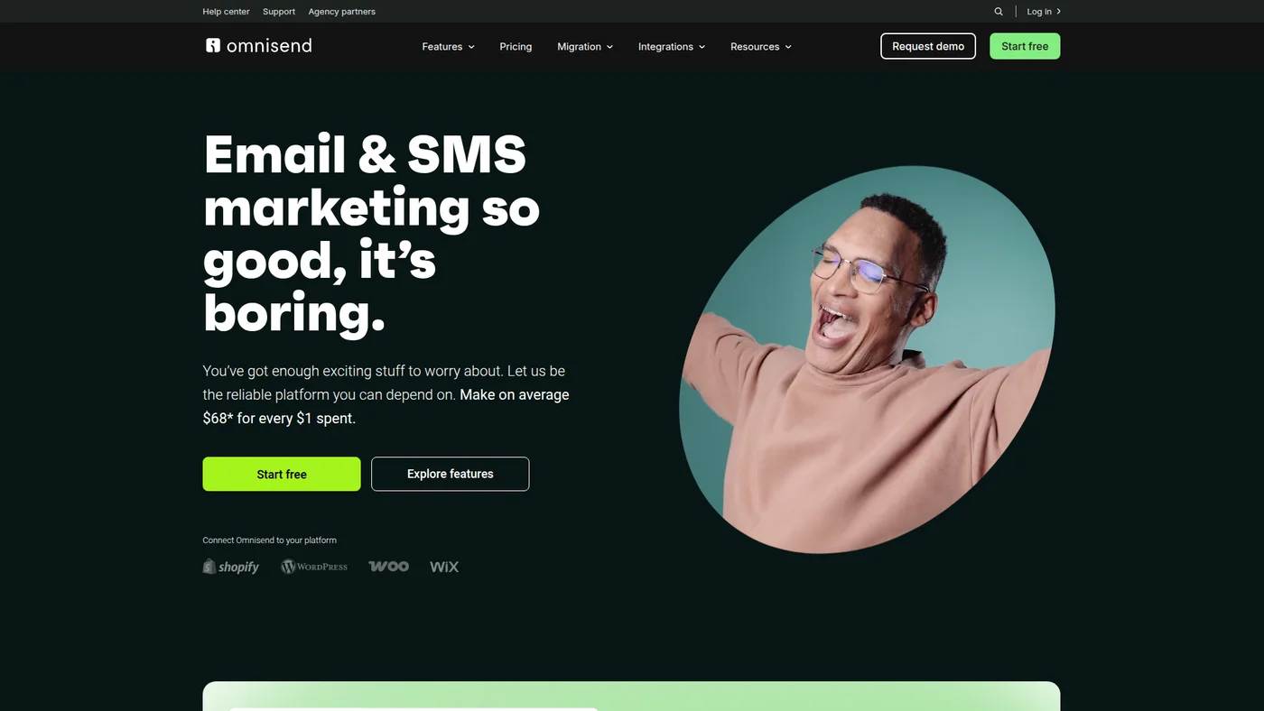Image resolution: width=1264 pixels, height=711 pixels.
Task: Click the Request demo button
Action: click(x=928, y=46)
